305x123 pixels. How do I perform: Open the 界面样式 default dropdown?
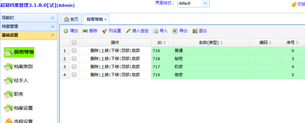(x=206, y=3)
